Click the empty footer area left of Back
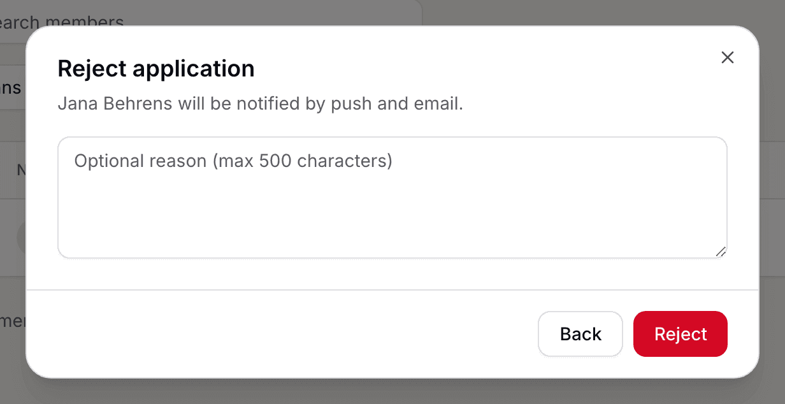Image resolution: width=785 pixels, height=404 pixels. click(280, 334)
